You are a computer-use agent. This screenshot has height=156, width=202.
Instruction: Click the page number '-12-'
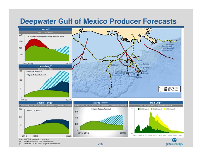coord(101,144)
